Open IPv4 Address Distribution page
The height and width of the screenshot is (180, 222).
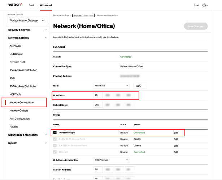pyautogui.click(x=23, y=70)
